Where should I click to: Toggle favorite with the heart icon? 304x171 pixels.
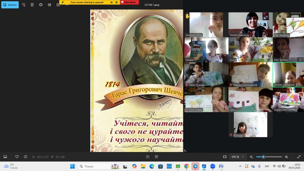pos(17,157)
